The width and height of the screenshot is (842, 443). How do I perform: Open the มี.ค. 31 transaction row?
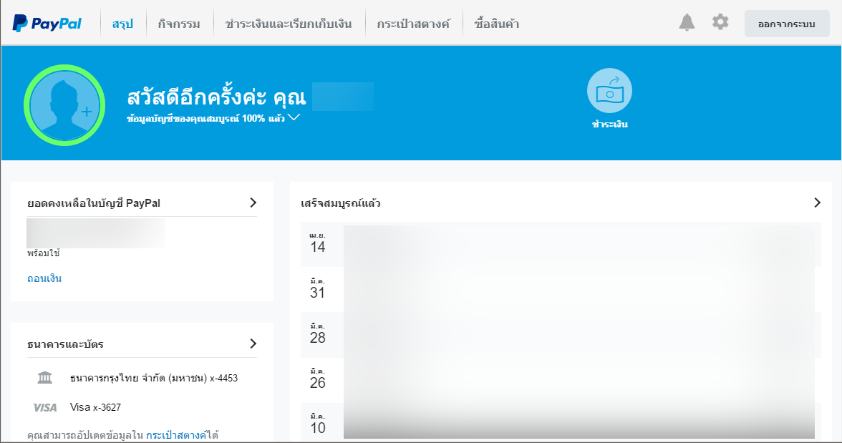(x=561, y=289)
